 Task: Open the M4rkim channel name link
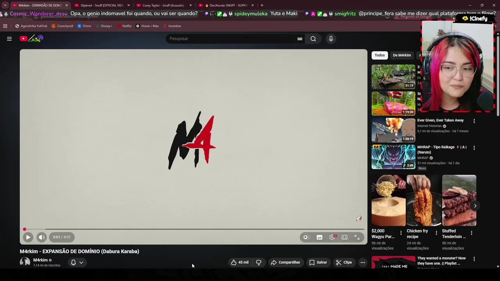point(40,260)
